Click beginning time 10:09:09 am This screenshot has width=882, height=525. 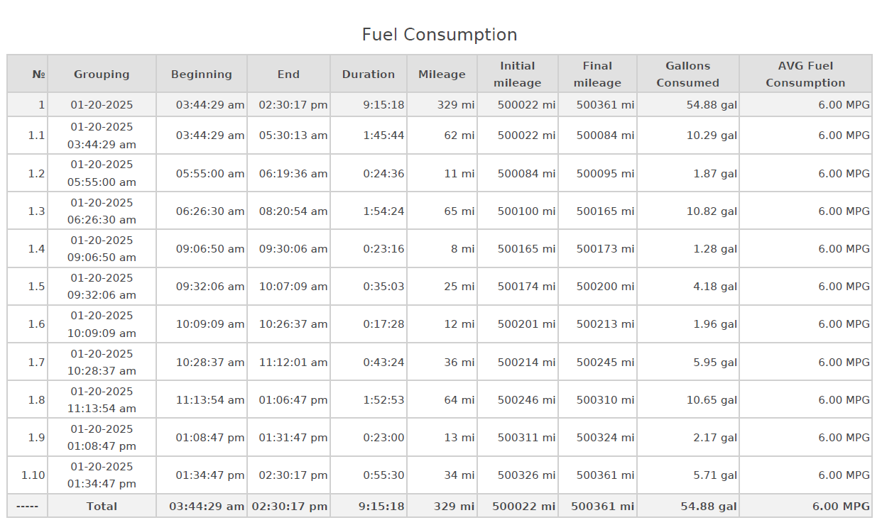(x=210, y=324)
